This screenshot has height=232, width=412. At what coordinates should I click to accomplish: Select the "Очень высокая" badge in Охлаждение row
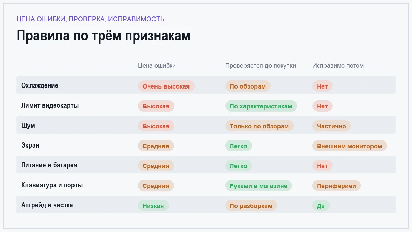tap(166, 86)
